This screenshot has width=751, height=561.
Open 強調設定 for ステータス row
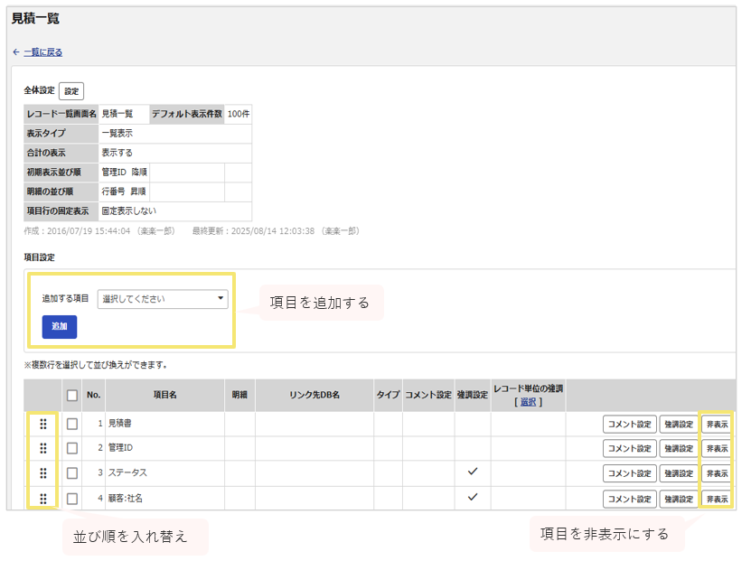(x=679, y=473)
